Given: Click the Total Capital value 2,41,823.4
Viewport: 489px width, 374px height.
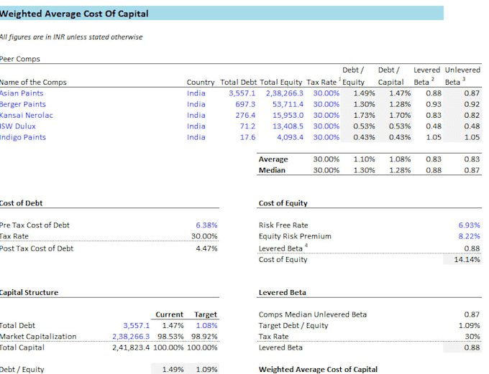Looking at the screenshot, I should pos(131,347).
